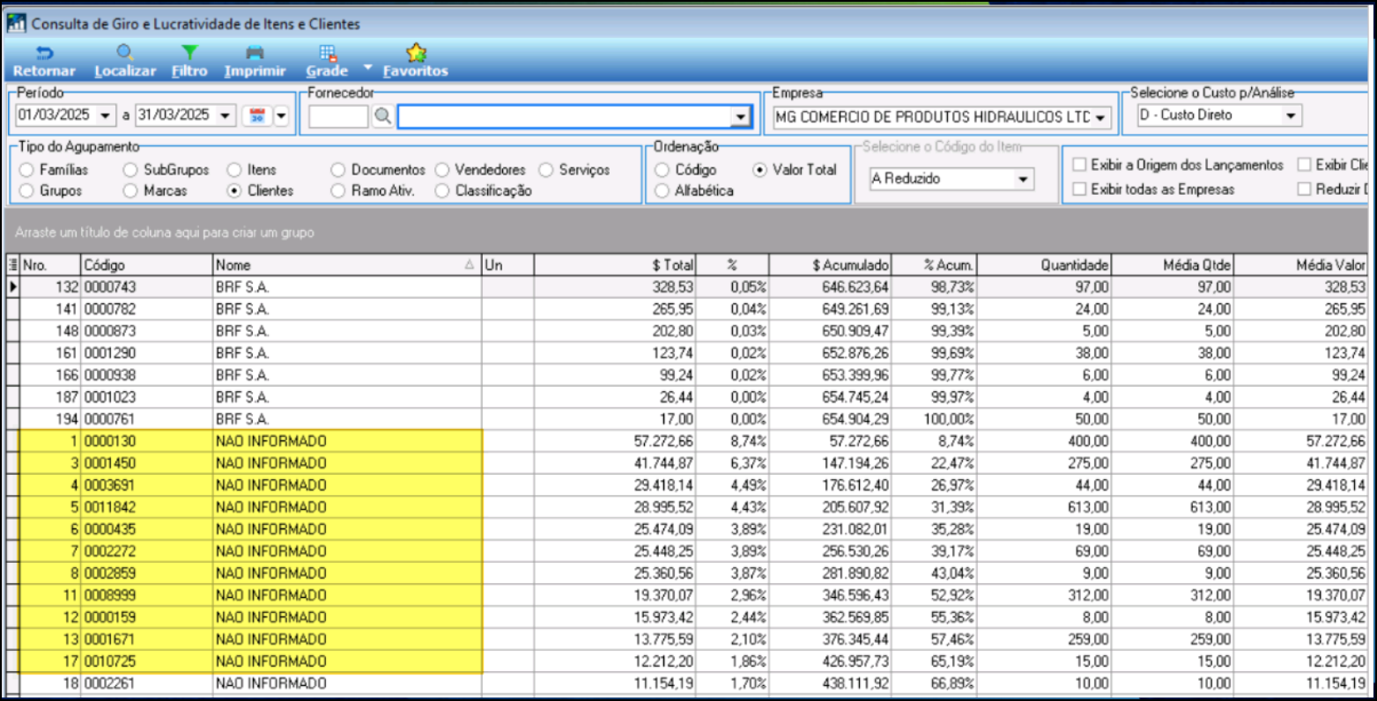Screen dimensions: 1377x701
Task: Click the 0001023 code cell
Action: pos(147,397)
